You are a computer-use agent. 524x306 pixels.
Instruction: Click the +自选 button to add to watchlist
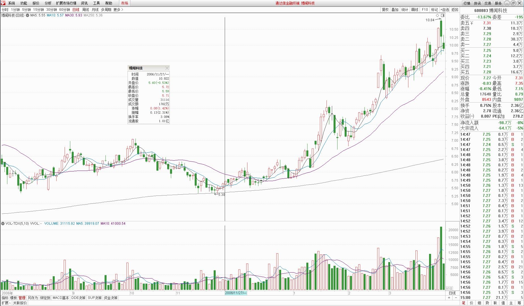click(444, 10)
